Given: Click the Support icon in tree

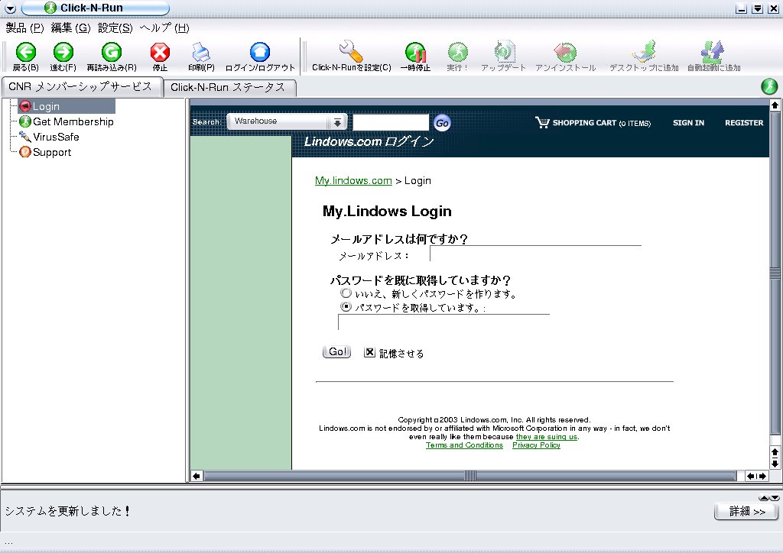Looking at the screenshot, I should (25, 152).
